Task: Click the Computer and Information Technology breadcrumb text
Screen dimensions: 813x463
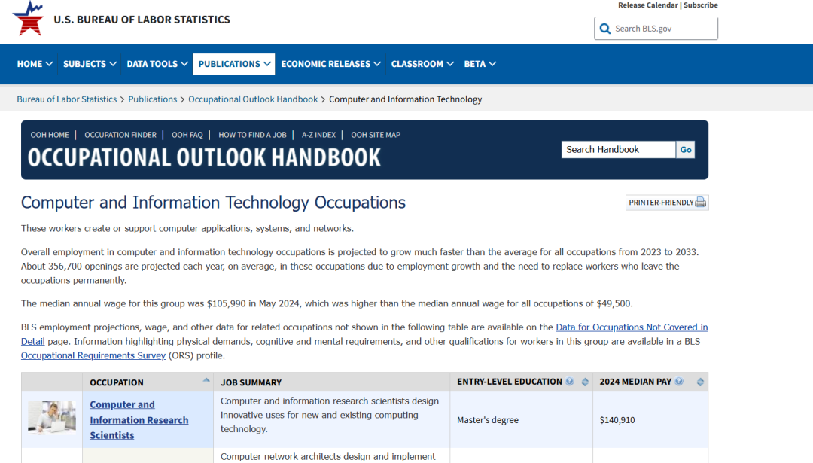Action: (x=406, y=99)
